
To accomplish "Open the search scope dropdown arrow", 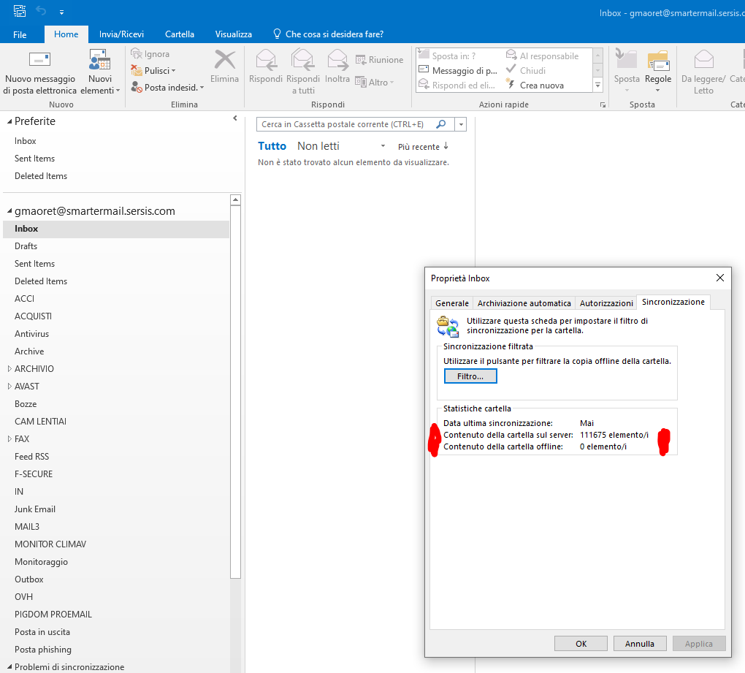I will 460,125.
